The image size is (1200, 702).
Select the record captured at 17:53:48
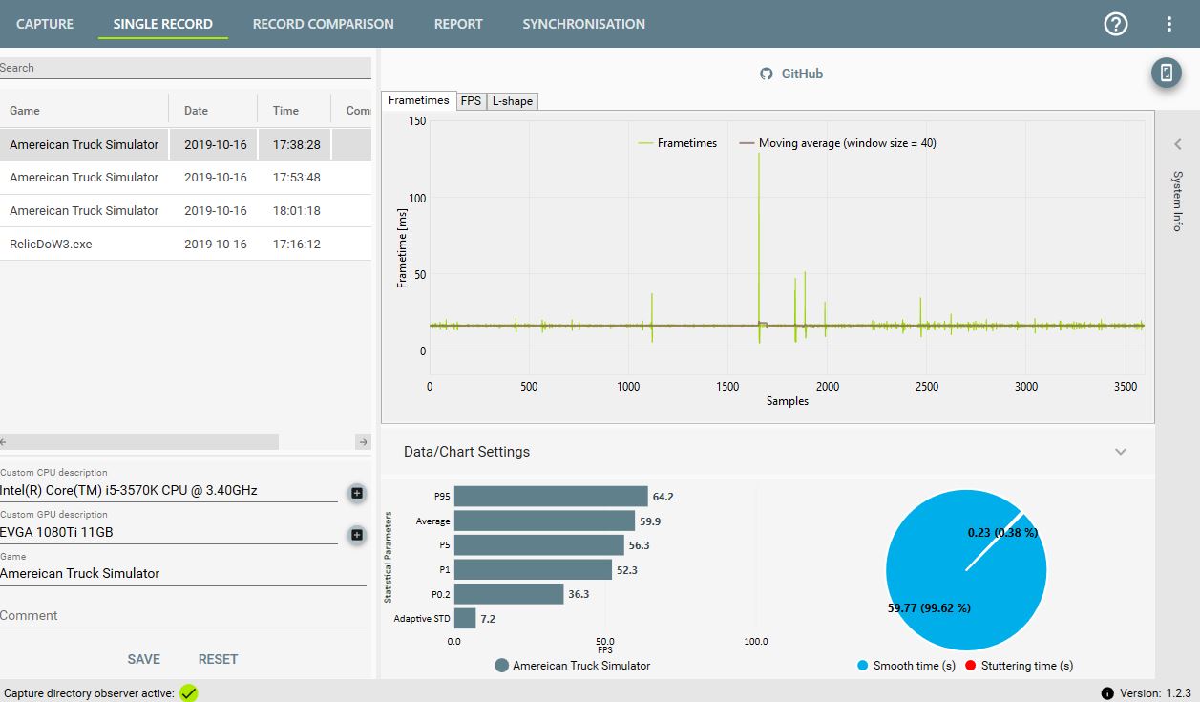click(185, 178)
